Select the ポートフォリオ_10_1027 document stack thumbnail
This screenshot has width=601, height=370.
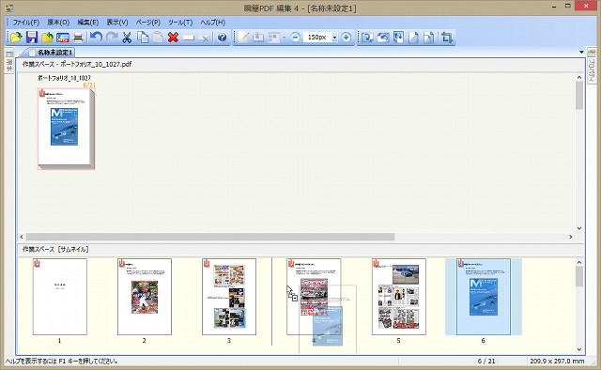tap(66, 129)
